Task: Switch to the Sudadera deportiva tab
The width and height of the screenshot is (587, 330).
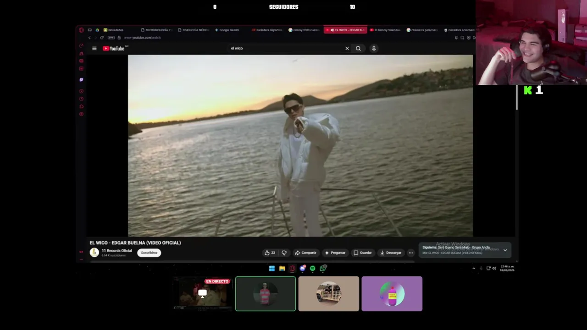Action: pos(266,30)
